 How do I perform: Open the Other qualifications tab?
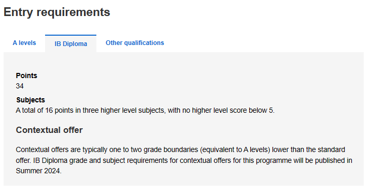[135, 43]
